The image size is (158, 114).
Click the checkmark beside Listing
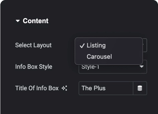pos(82,46)
